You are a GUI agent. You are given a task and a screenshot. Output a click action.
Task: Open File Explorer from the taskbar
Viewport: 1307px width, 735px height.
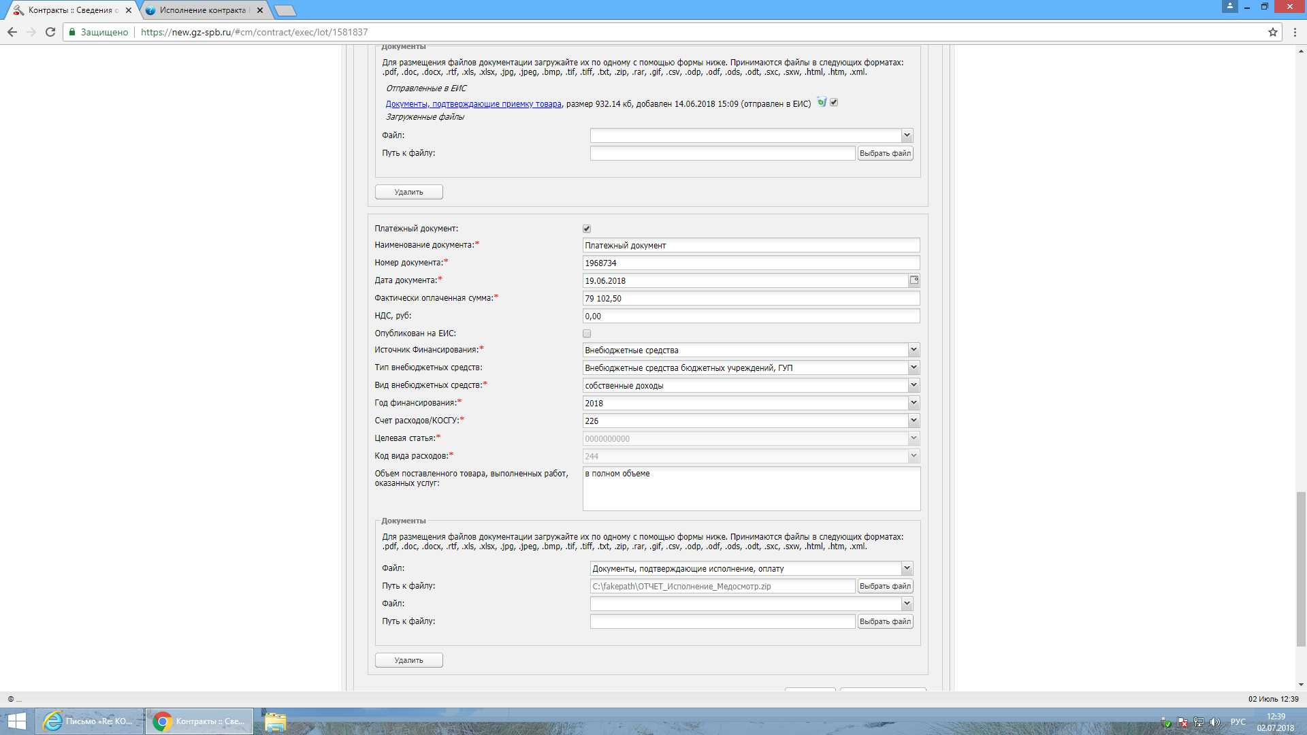coord(275,721)
